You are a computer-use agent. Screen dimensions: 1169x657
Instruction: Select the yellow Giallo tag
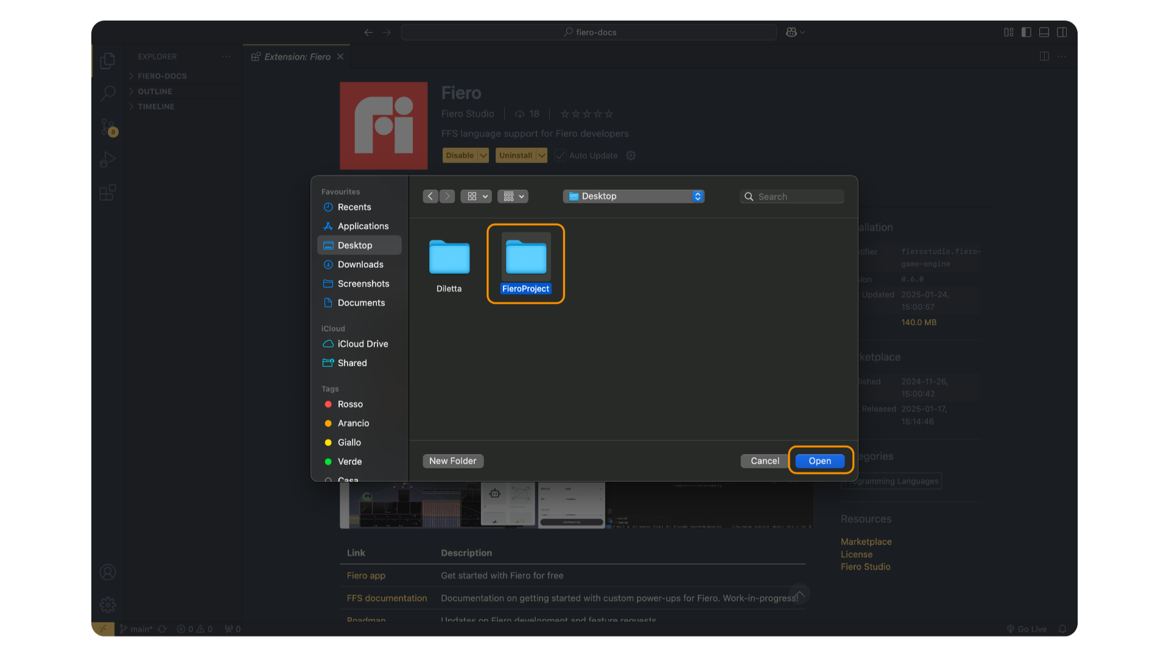(359, 443)
